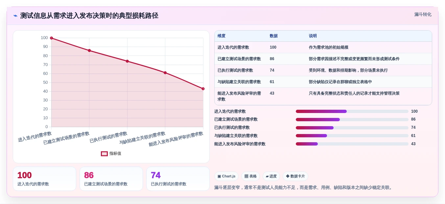
Task: Click the table data value 100
Action: pos(273,47)
